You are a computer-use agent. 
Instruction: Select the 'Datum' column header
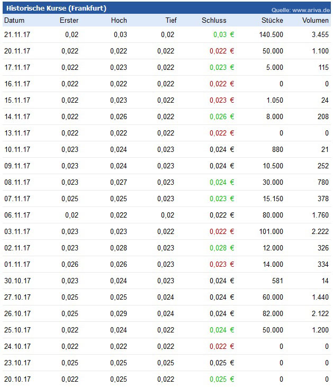click(14, 21)
